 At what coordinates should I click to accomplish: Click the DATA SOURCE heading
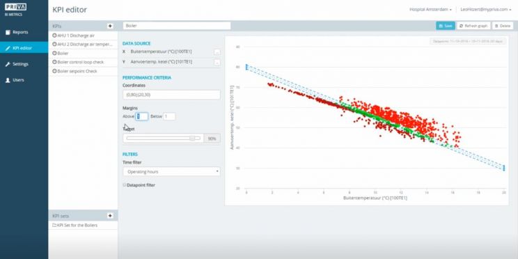[136, 44]
